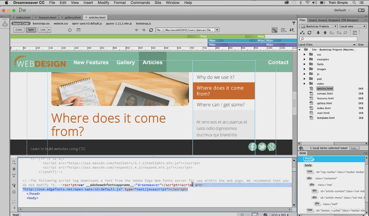
Task: Open the Snippets panel tab
Action: click(334, 20)
